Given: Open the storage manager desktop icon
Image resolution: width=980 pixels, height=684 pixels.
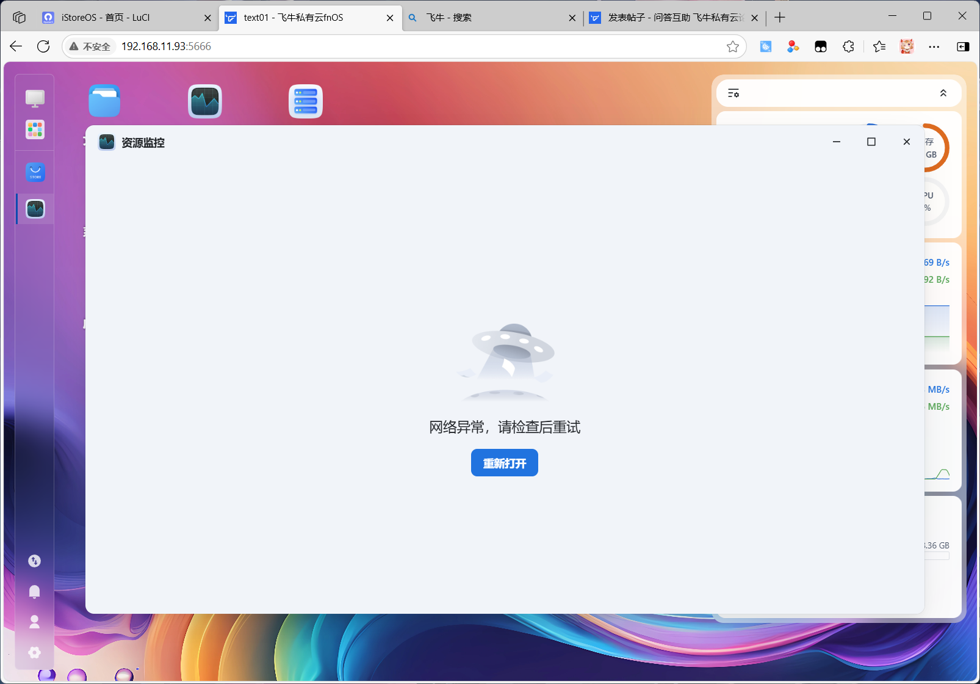Looking at the screenshot, I should click(306, 101).
